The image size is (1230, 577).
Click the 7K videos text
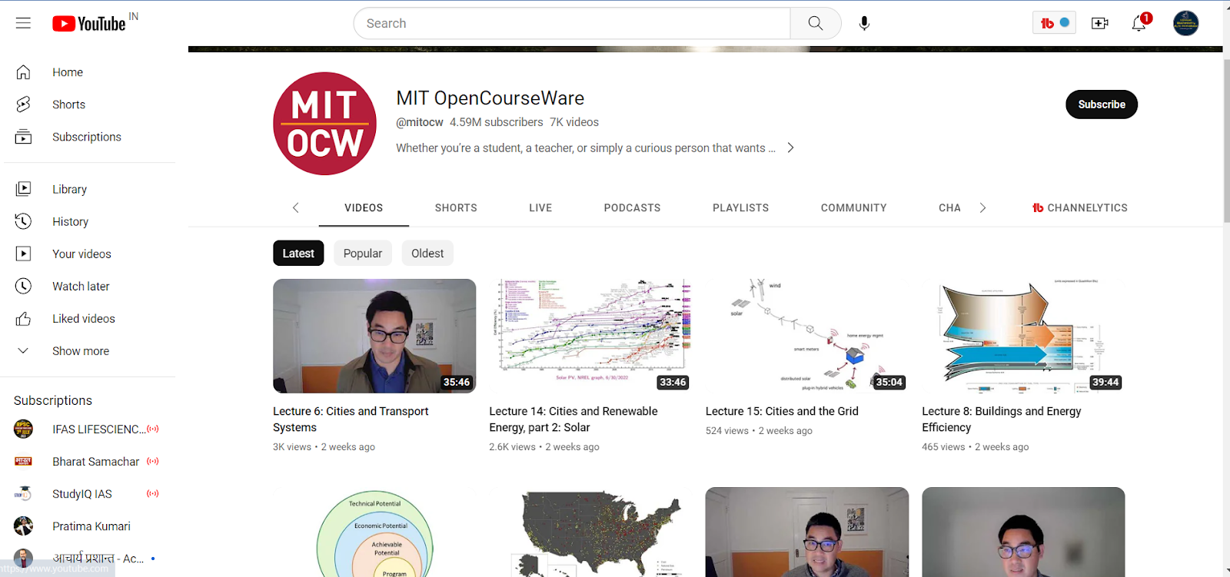click(x=574, y=122)
